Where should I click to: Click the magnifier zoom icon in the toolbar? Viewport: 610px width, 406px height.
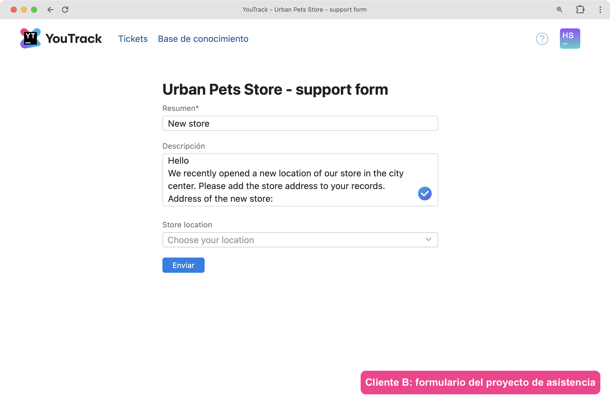[560, 10]
